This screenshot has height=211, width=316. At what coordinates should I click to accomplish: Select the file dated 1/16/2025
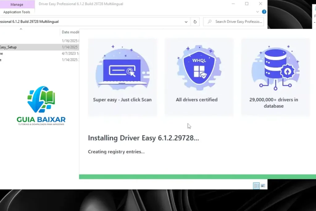point(39,41)
